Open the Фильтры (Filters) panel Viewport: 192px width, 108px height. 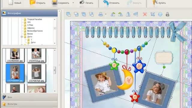(x=29, y=104)
